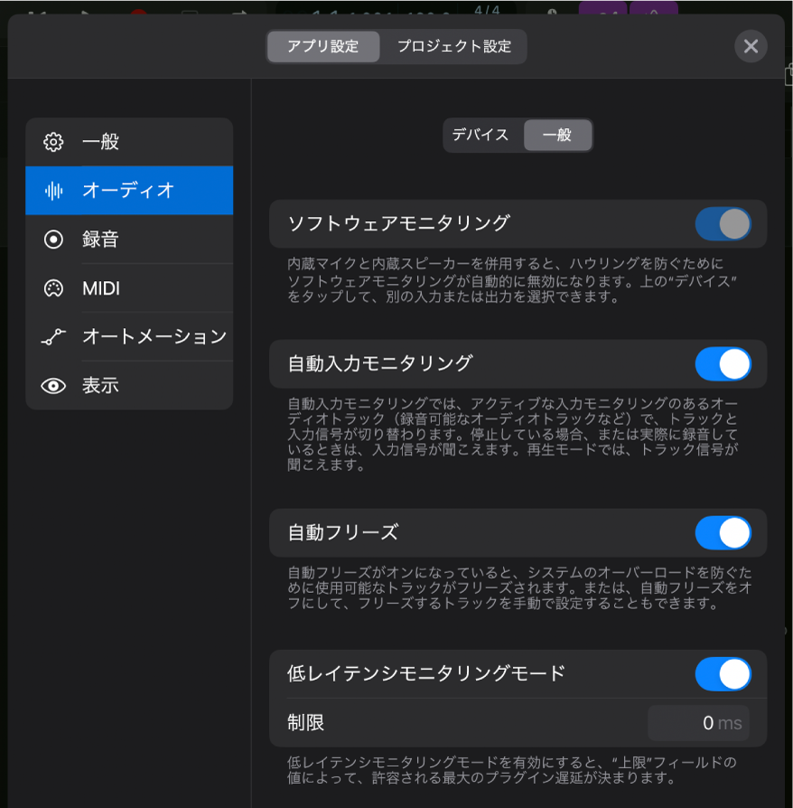Switch to the デバイス segment
Image resolution: width=793 pixels, height=808 pixels.
[x=479, y=135]
